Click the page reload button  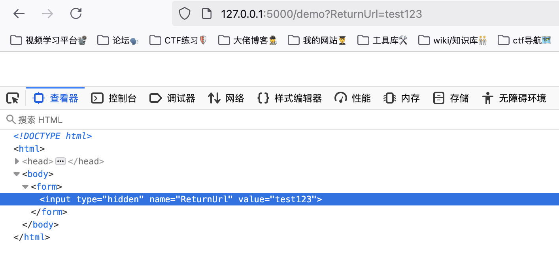coord(76,13)
